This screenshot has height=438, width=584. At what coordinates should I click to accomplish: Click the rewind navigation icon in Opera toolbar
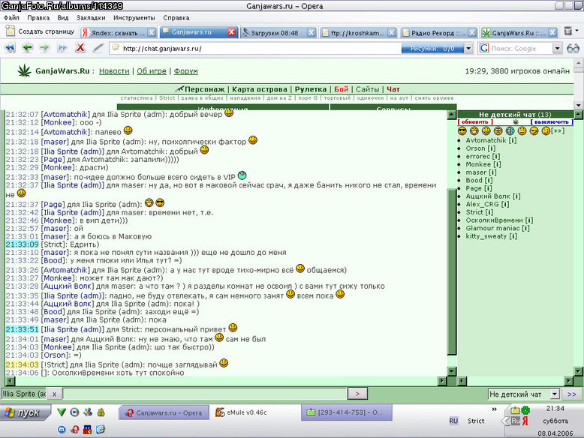(x=10, y=48)
